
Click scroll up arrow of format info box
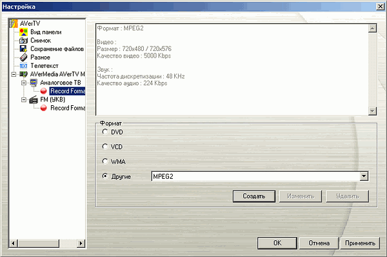coord(372,28)
